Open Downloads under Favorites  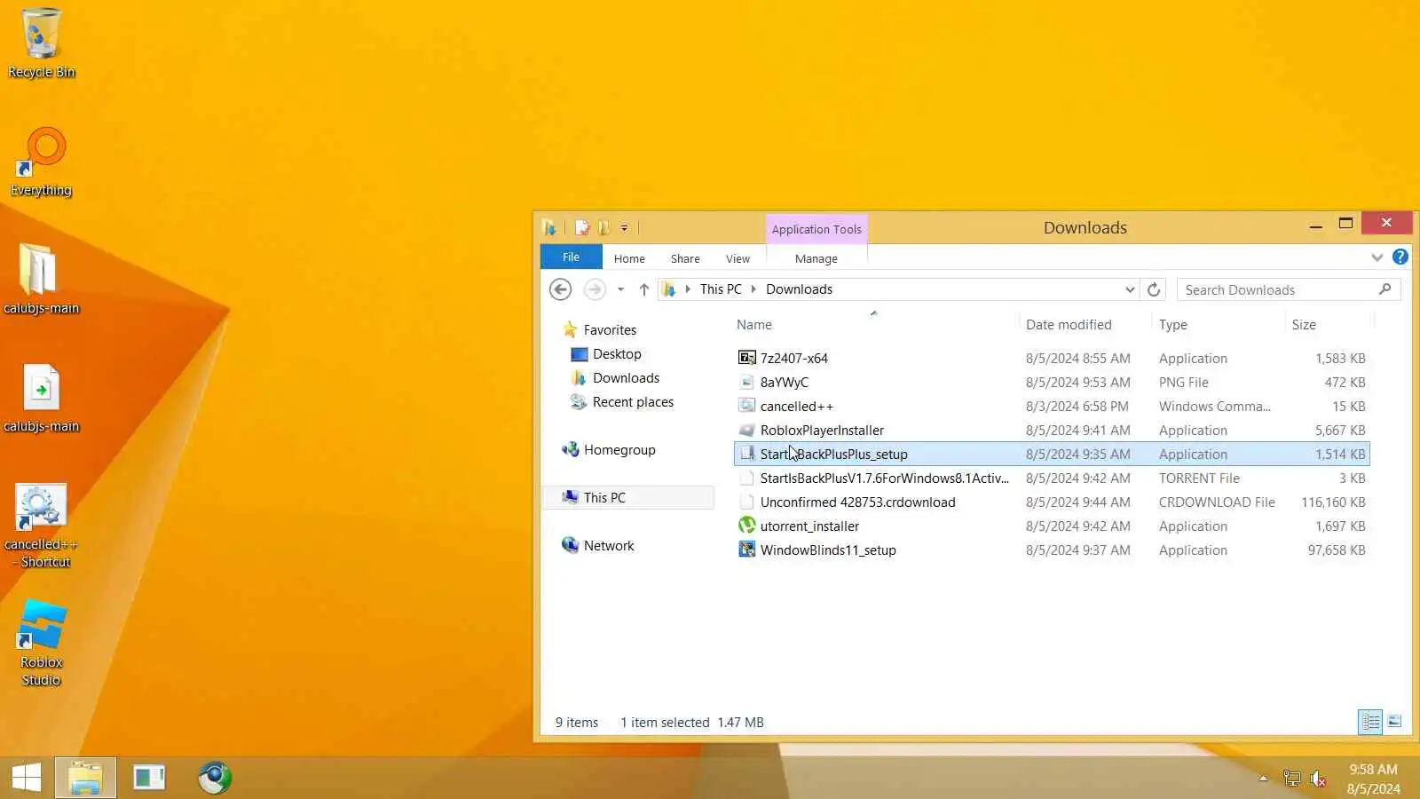coord(626,378)
